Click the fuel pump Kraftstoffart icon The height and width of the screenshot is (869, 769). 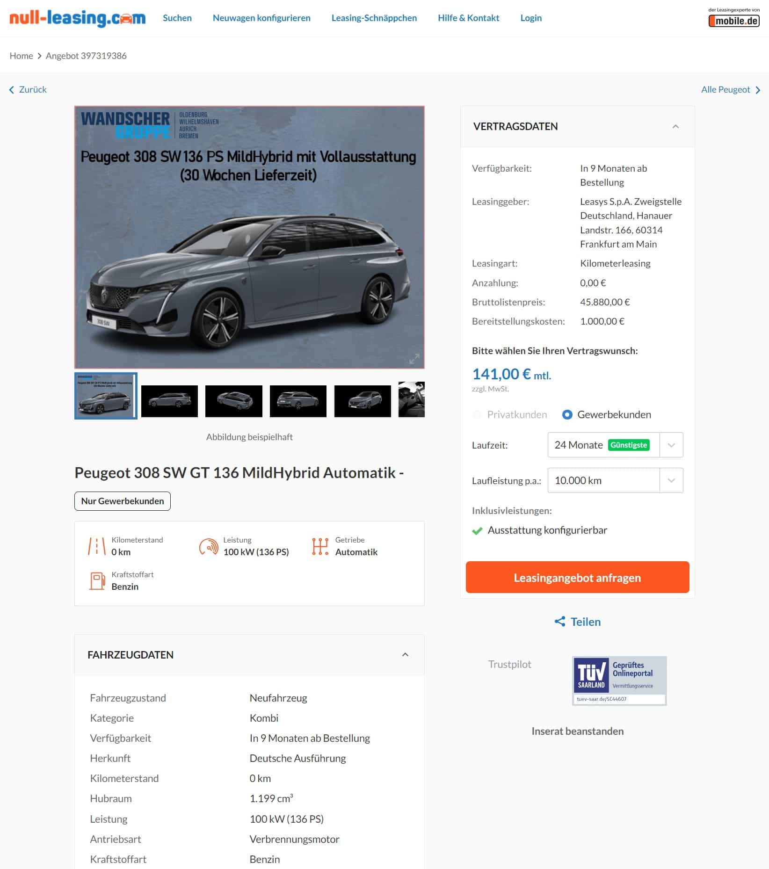[x=97, y=580]
